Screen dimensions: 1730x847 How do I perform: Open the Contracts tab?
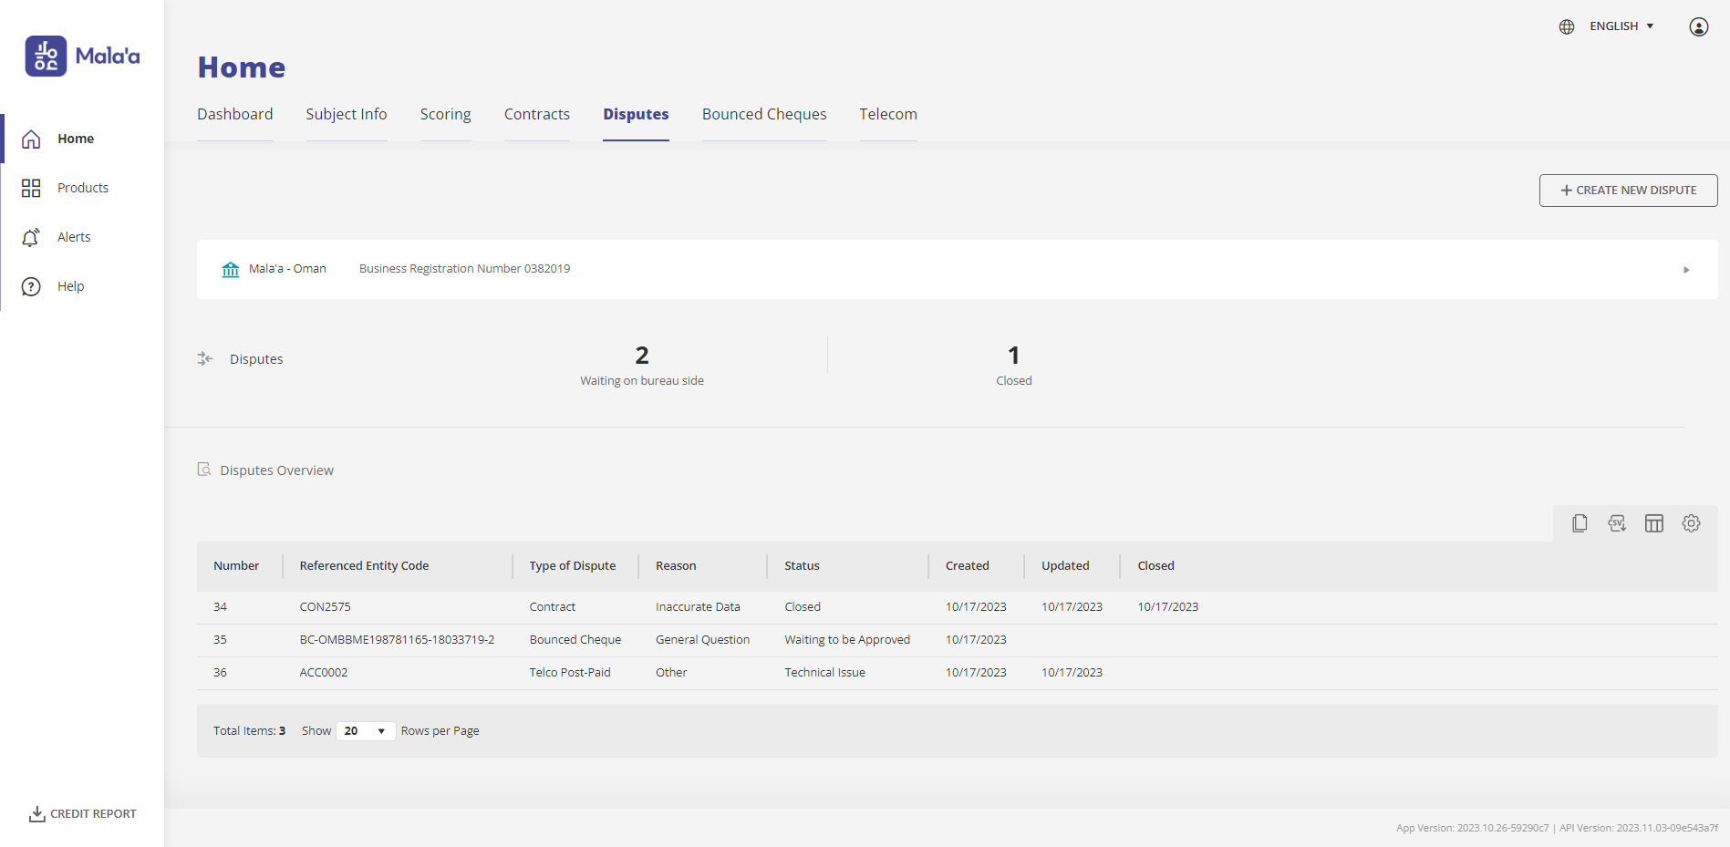(x=537, y=114)
